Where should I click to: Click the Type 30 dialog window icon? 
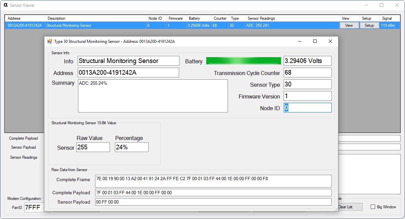pos(50,42)
